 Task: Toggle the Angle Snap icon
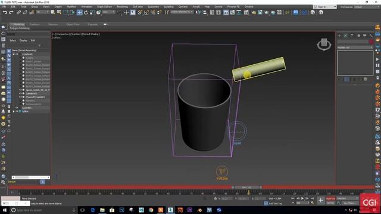(146, 12)
